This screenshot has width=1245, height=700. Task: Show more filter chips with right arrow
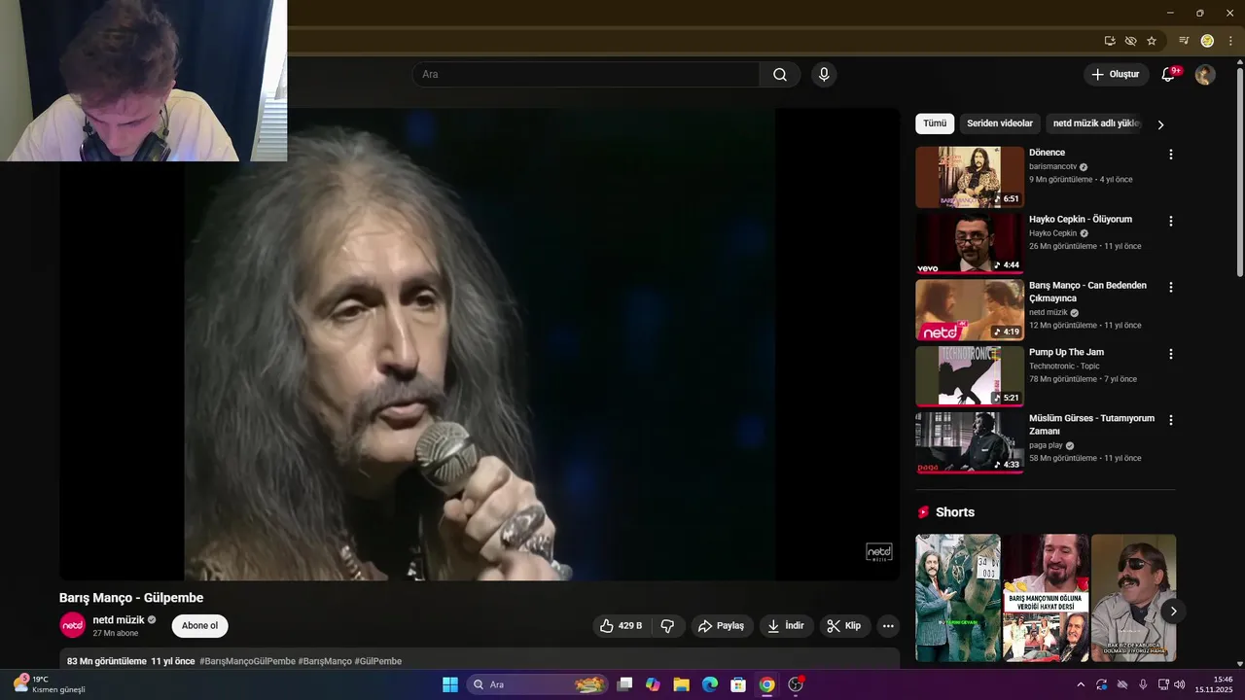click(1160, 124)
